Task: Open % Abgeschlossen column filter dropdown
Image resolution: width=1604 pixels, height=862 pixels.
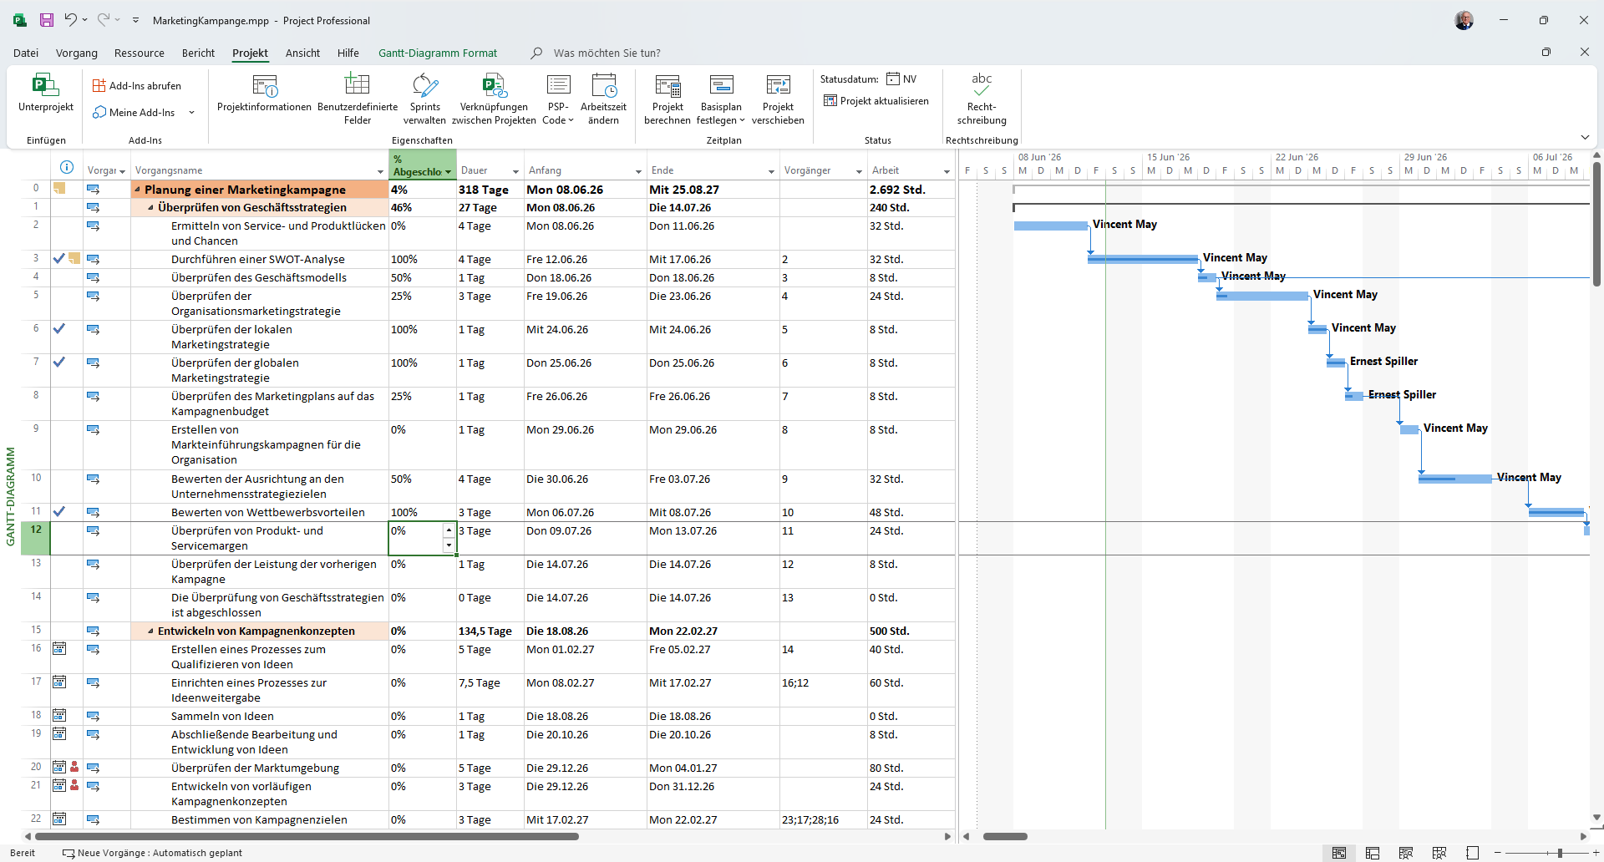Action: [x=448, y=172]
